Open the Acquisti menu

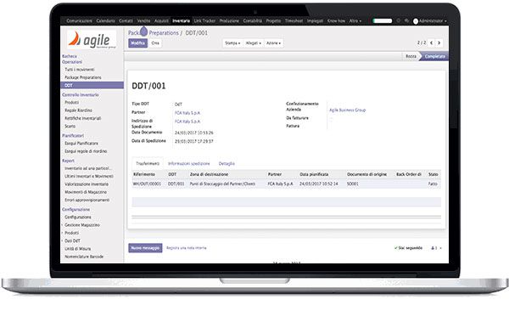point(161,21)
